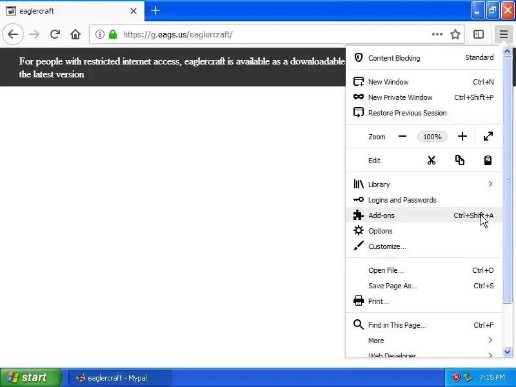This screenshot has height=387, width=516.
Task: Choose Restore Previous Session
Action: [424, 113]
